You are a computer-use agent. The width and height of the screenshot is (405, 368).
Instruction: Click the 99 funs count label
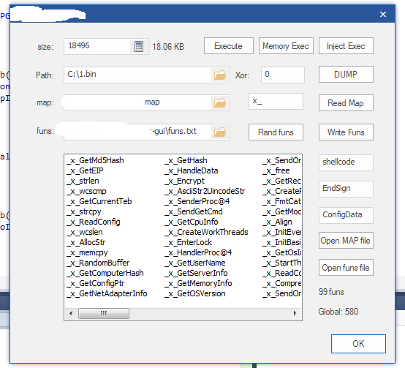[331, 292]
